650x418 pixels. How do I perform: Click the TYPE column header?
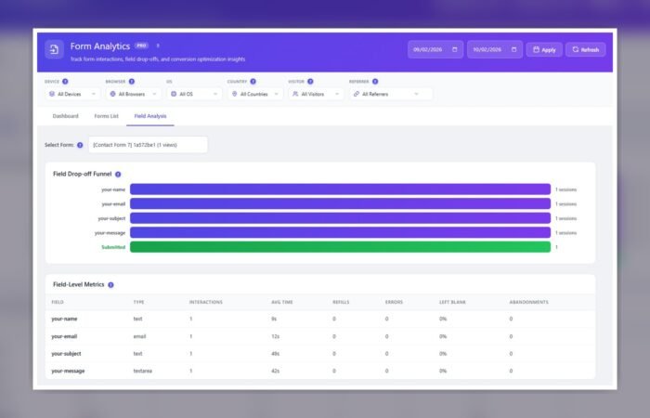tap(139, 302)
